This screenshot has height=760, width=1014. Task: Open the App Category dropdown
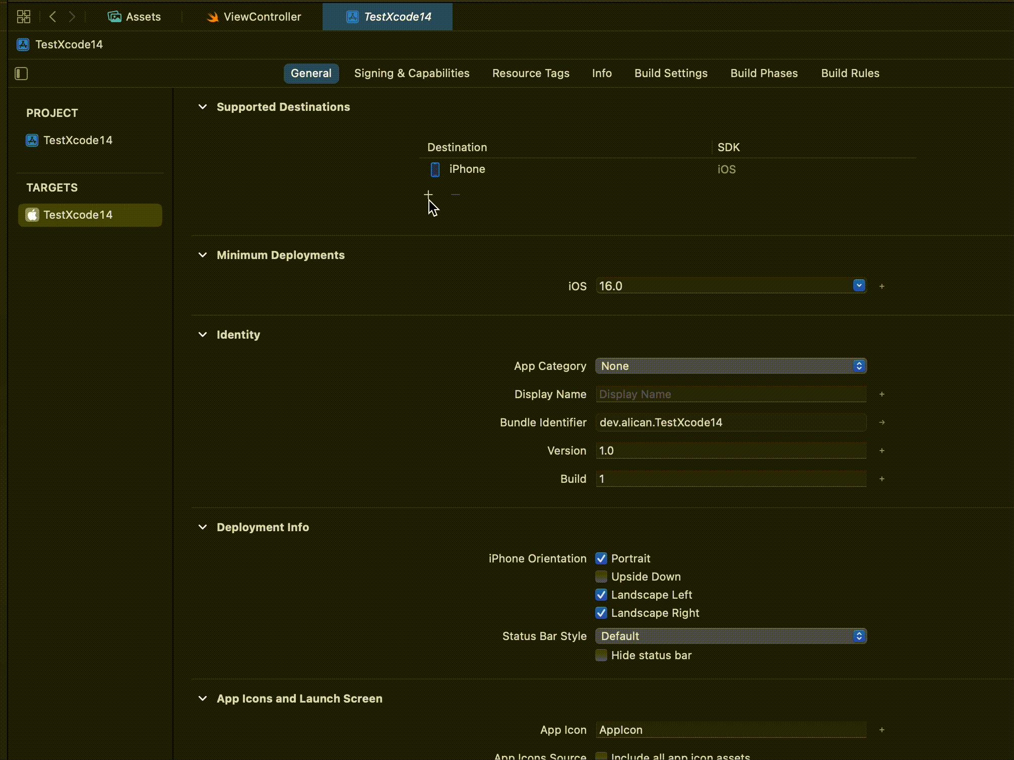tap(731, 366)
